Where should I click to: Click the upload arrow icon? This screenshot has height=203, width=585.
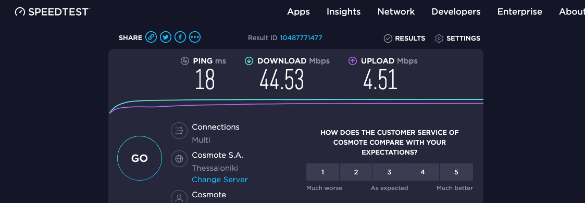[x=353, y=61]
